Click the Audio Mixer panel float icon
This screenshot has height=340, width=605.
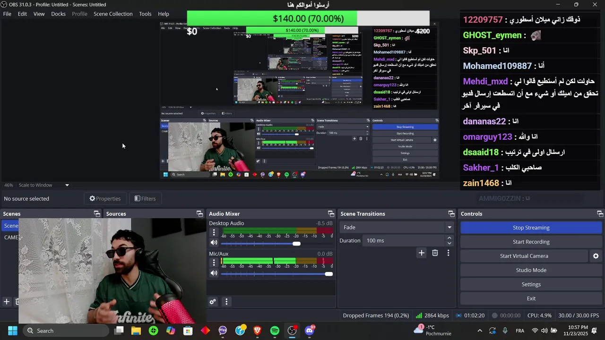331,214
